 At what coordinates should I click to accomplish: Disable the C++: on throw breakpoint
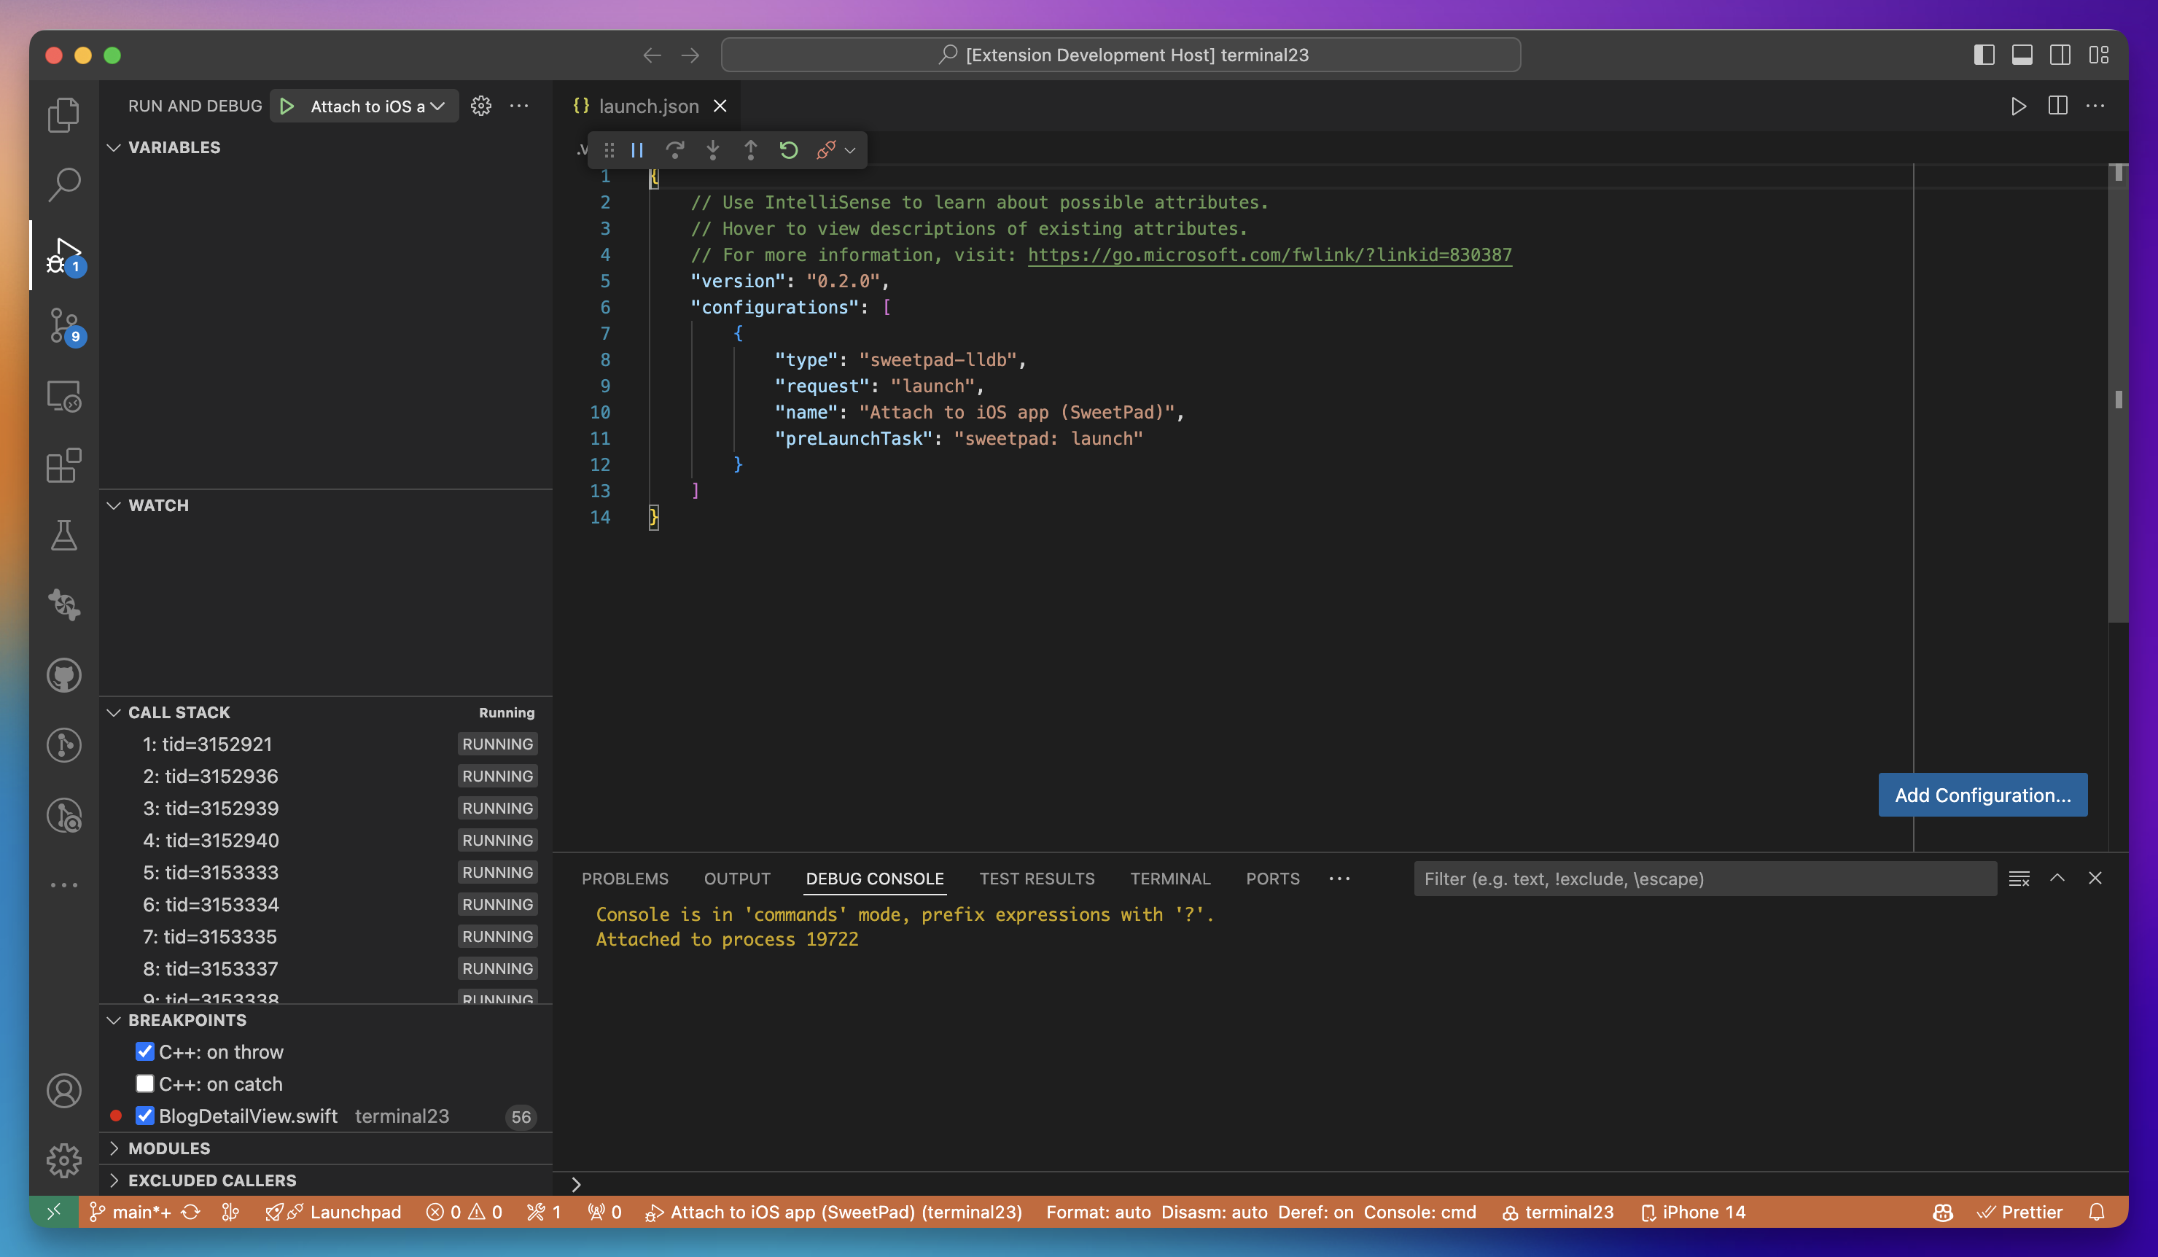tap(145, 1051)
